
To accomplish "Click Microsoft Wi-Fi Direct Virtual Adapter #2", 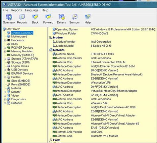I will click(x=115, y=124).
